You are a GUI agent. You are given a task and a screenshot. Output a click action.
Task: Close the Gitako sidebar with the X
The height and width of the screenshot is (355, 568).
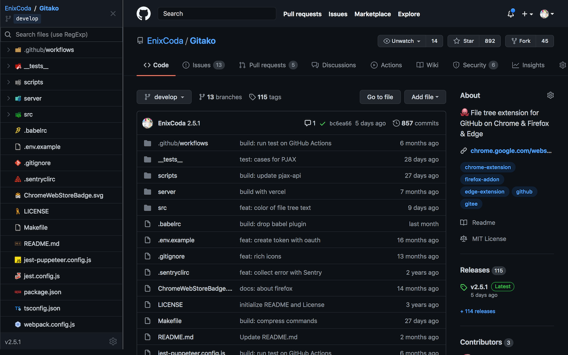113,13
